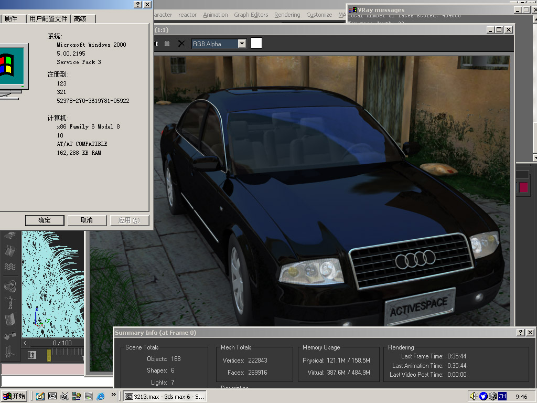Expand the quick launch overflow chevron
The height and width of the screenshot is (403, 537).
[114, 395]
